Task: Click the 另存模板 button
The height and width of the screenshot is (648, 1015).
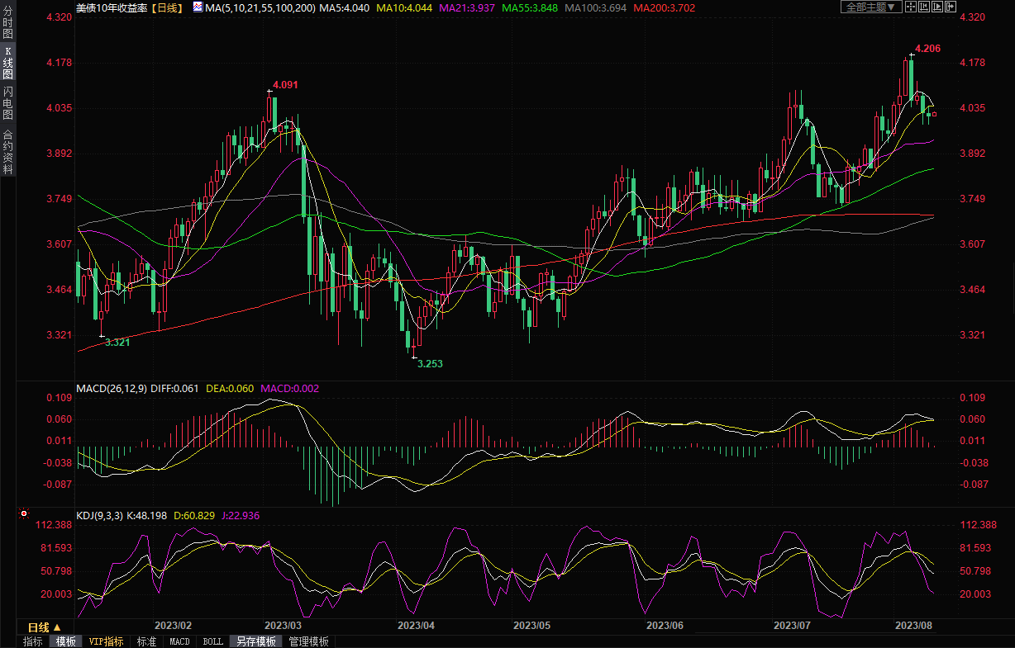Action: 255,641
